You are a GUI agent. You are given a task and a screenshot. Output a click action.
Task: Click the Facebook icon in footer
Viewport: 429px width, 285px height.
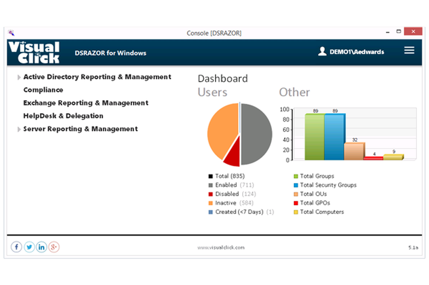[16, 247]
